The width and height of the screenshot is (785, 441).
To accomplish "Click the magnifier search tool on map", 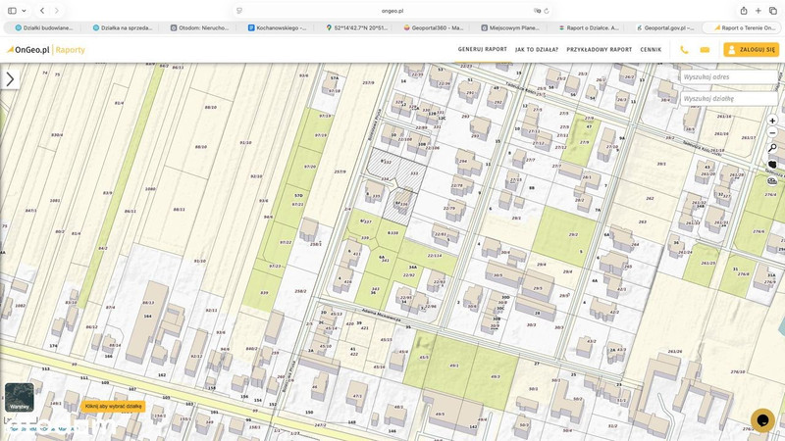I will (x=772, y=148).
